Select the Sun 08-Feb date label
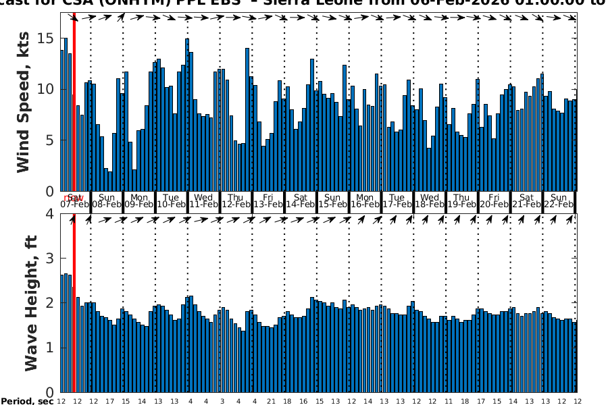The width and height of the screenshot is (608, 405). click(107, 200)
